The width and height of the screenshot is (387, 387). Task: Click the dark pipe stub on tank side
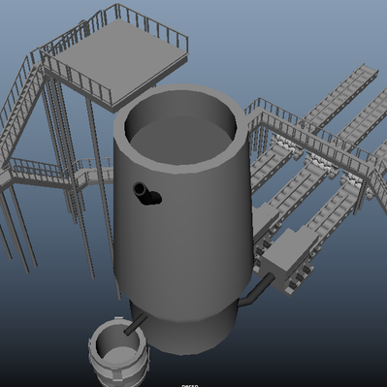coord(147,193)
